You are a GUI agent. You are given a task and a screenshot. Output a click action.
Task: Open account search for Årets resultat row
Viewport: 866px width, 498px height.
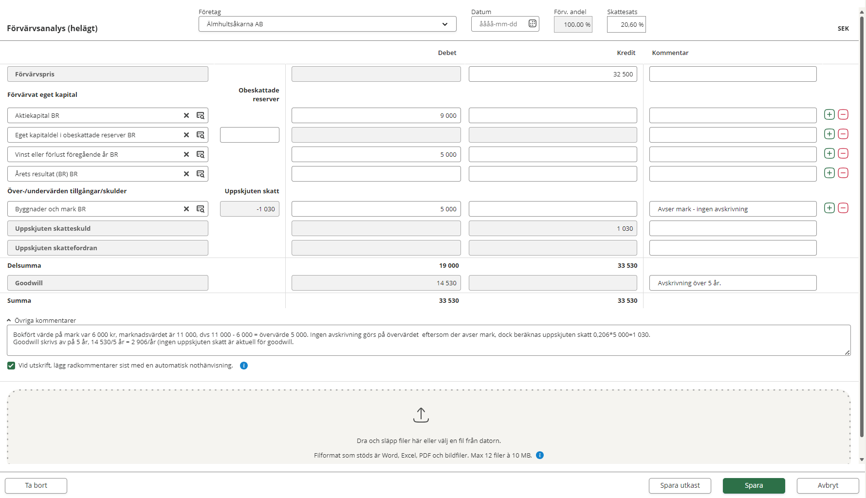200,174
